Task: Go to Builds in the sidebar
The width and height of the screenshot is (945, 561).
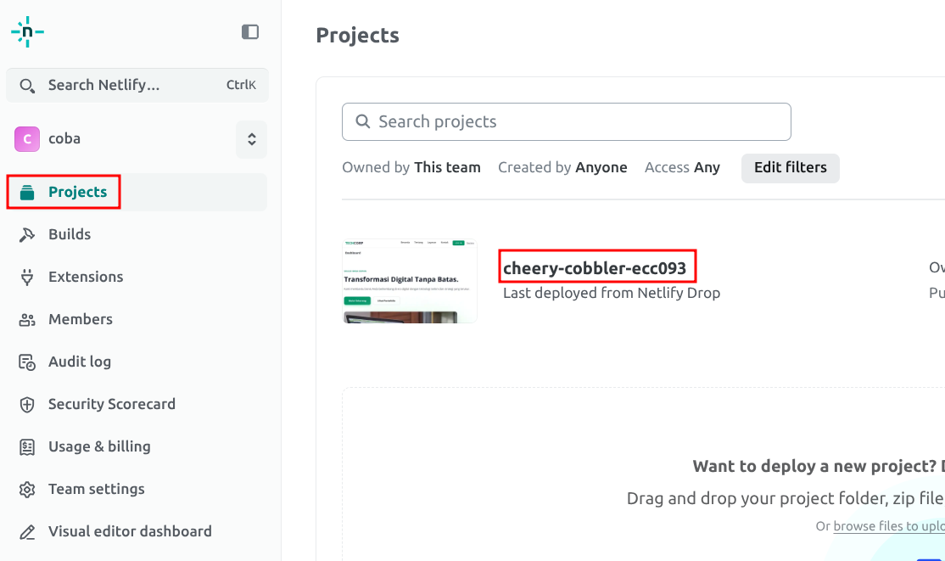Action: [x=137, y=234]
